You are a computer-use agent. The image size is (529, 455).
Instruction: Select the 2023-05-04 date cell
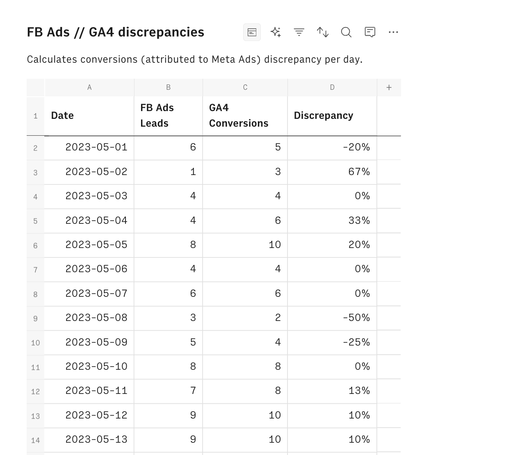pyautogui.click(x=89, y=221)
